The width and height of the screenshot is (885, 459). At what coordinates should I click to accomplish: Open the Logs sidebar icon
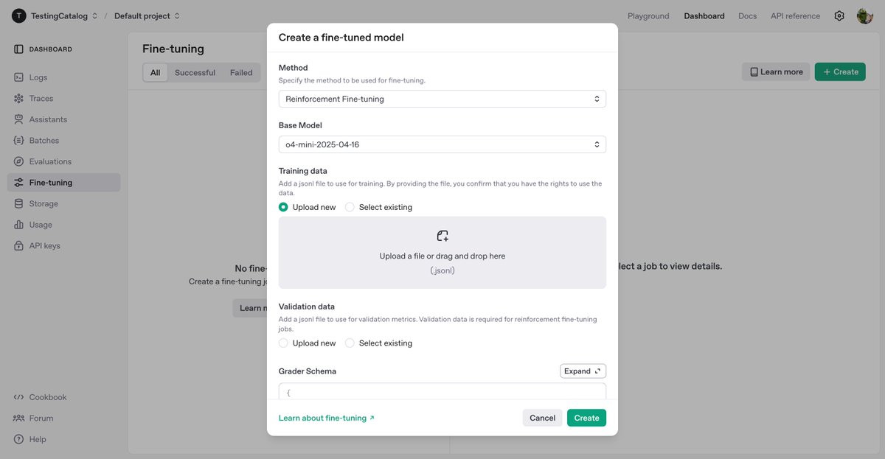(x=19, y=77)
